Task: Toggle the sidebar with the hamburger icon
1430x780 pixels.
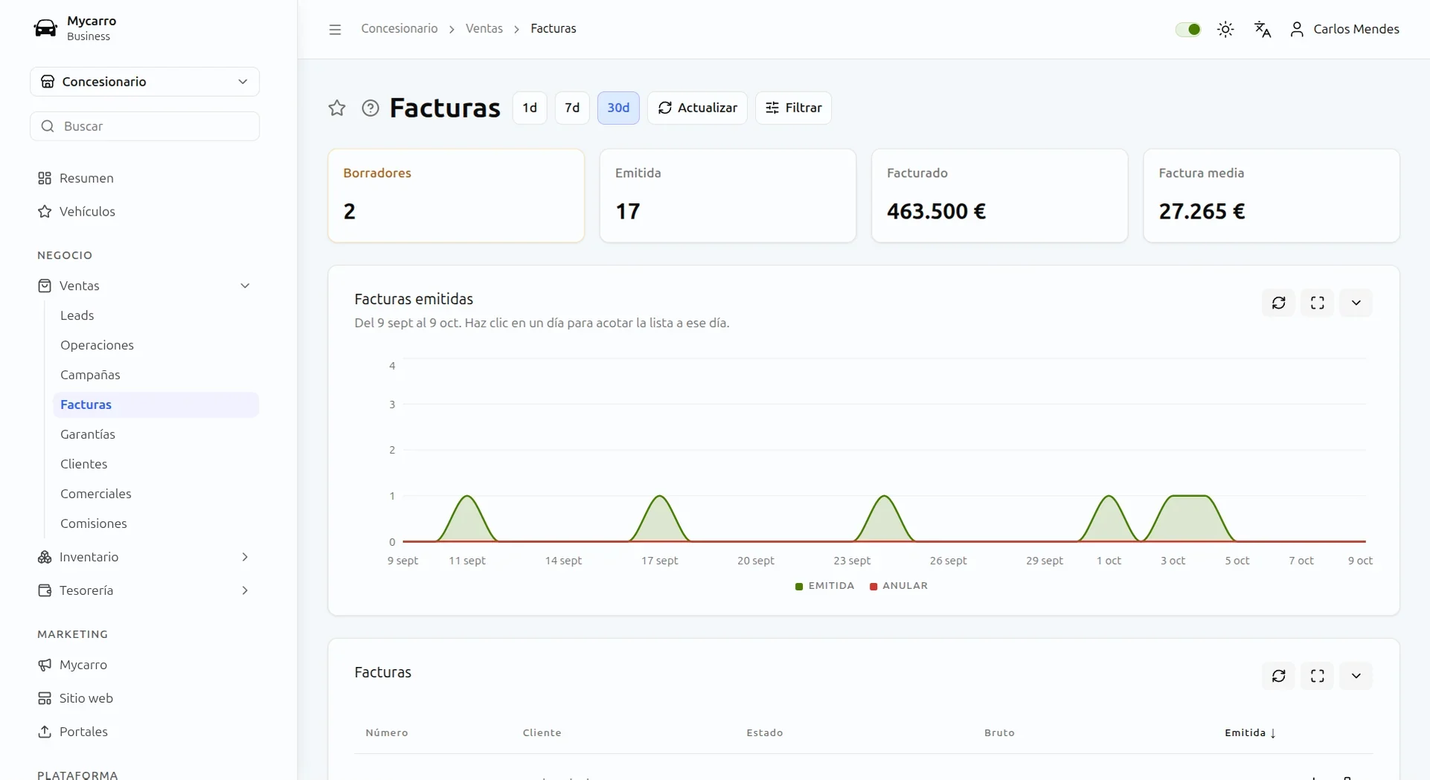Action: [x=335, y=29]
